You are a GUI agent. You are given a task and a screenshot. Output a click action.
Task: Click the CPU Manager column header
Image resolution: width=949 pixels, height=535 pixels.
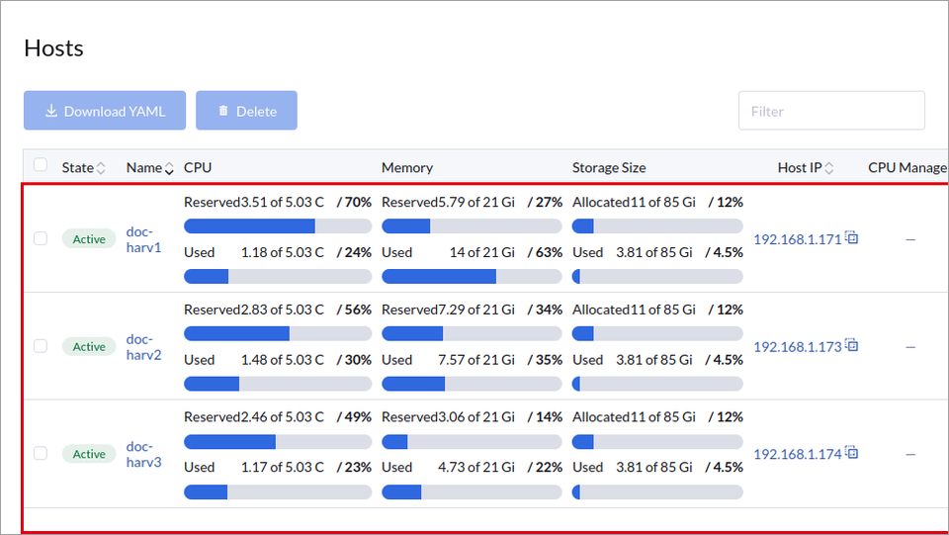pyautogui.click(x=907, y=168)
